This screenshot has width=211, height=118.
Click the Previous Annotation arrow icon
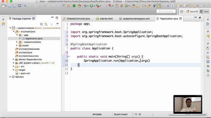184,6
